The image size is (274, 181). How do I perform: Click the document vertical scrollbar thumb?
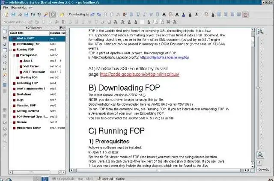pyautogui.click(x=253, y=42)
